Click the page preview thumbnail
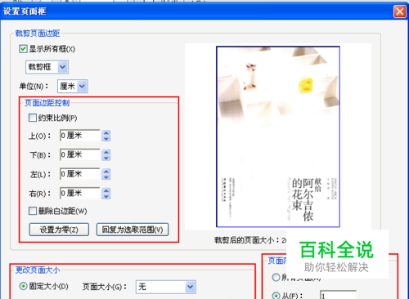This screenshot has width=409, height=299. 278,136
